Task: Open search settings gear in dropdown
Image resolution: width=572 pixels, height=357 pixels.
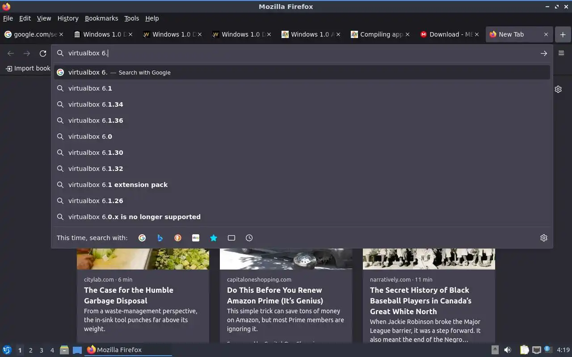Action: pos(544,238)
